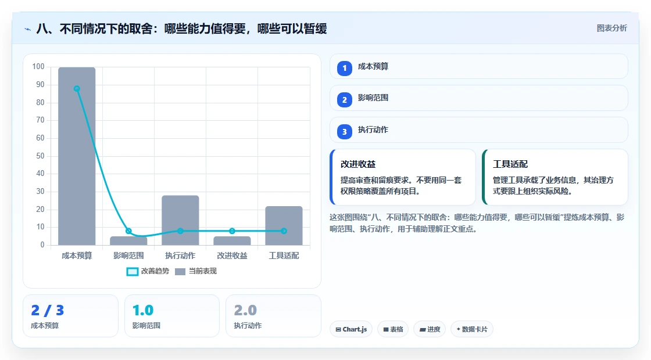Click the 执行动作 x-axis label
This screenshot has height=360, width=651.
coord(180,256)
